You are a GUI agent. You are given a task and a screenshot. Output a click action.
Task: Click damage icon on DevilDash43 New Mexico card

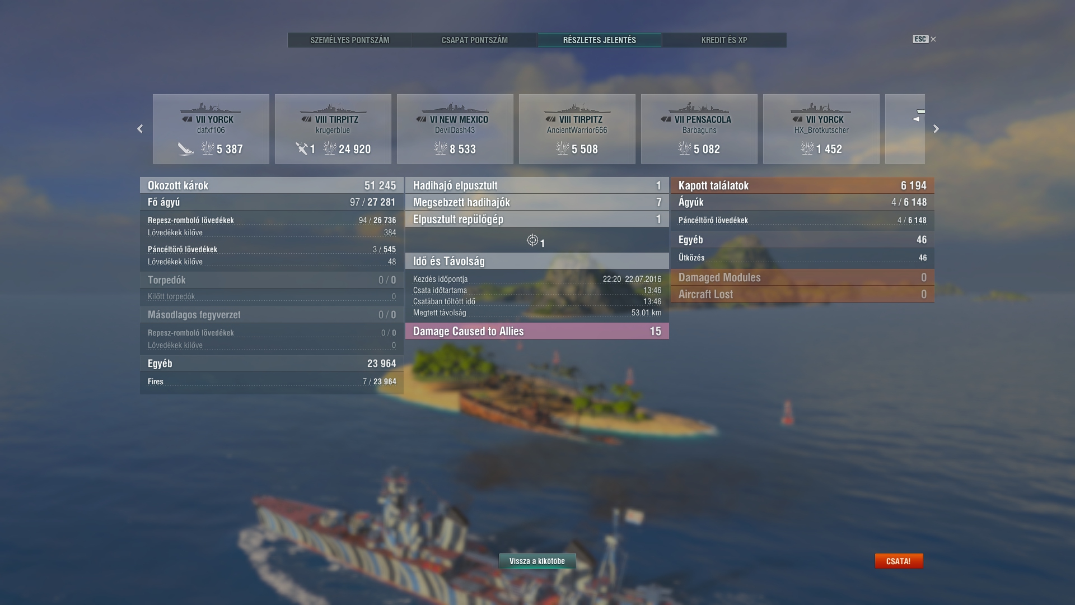tap(441, 148)
